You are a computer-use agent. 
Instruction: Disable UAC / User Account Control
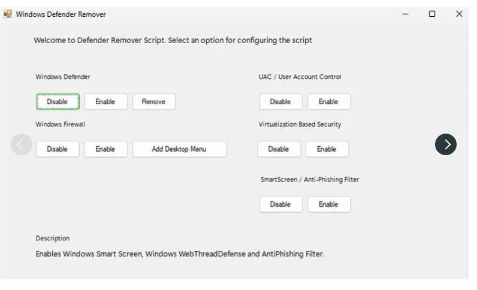[281, 102]
